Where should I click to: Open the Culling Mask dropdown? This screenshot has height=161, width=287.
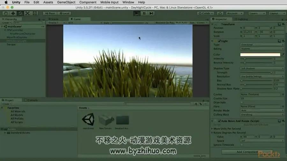click(262, 115)
